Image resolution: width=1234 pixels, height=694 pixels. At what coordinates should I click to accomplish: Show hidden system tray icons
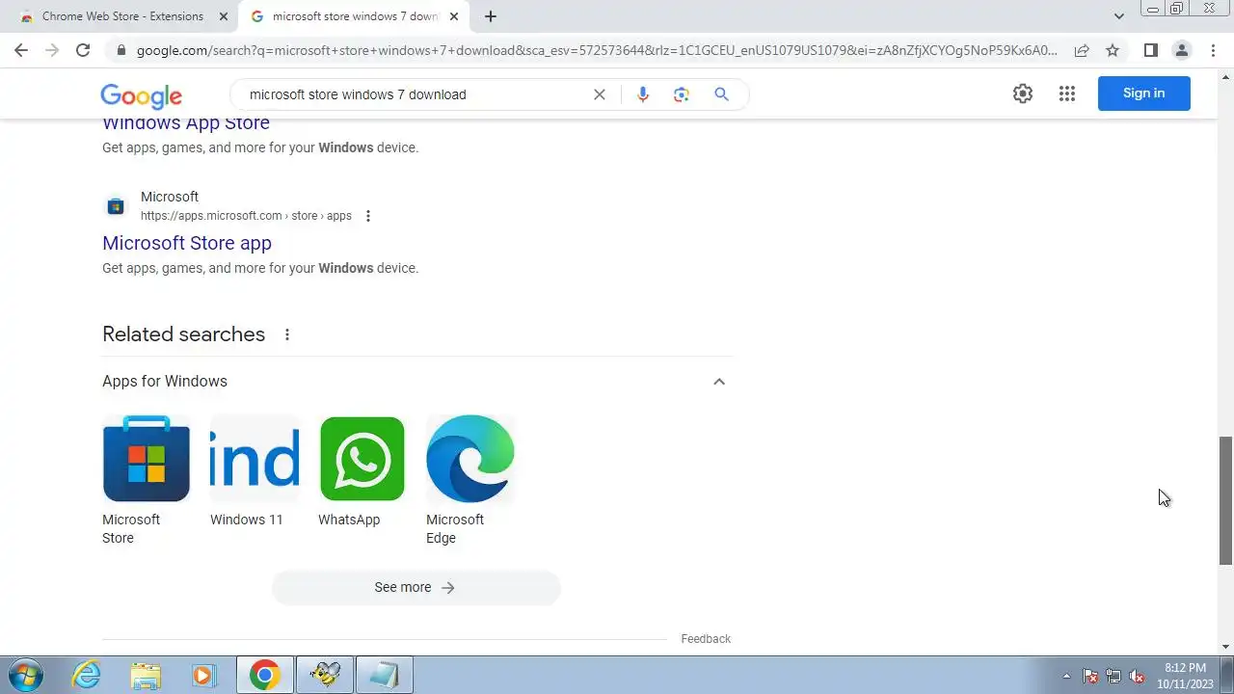point(1066,676)
